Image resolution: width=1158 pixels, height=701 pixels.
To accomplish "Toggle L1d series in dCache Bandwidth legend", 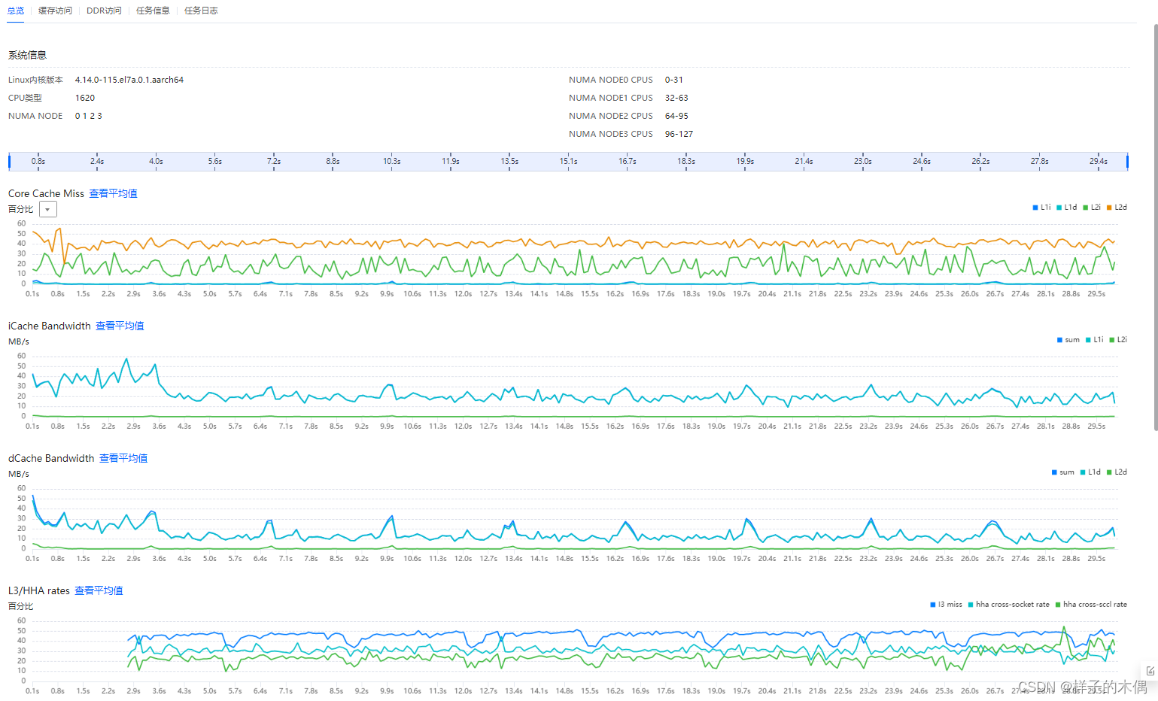I will (x=1090, y=472).
